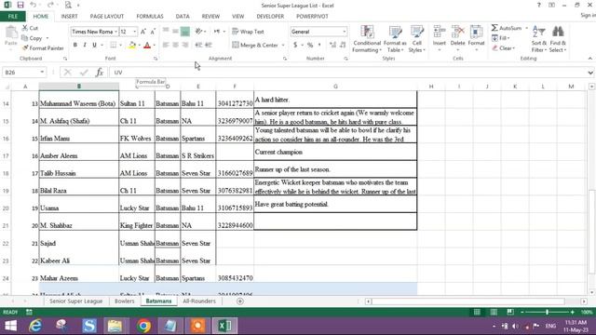Click the Fill button in Editing group
The image size is (596, 335).
coord(501,38)
